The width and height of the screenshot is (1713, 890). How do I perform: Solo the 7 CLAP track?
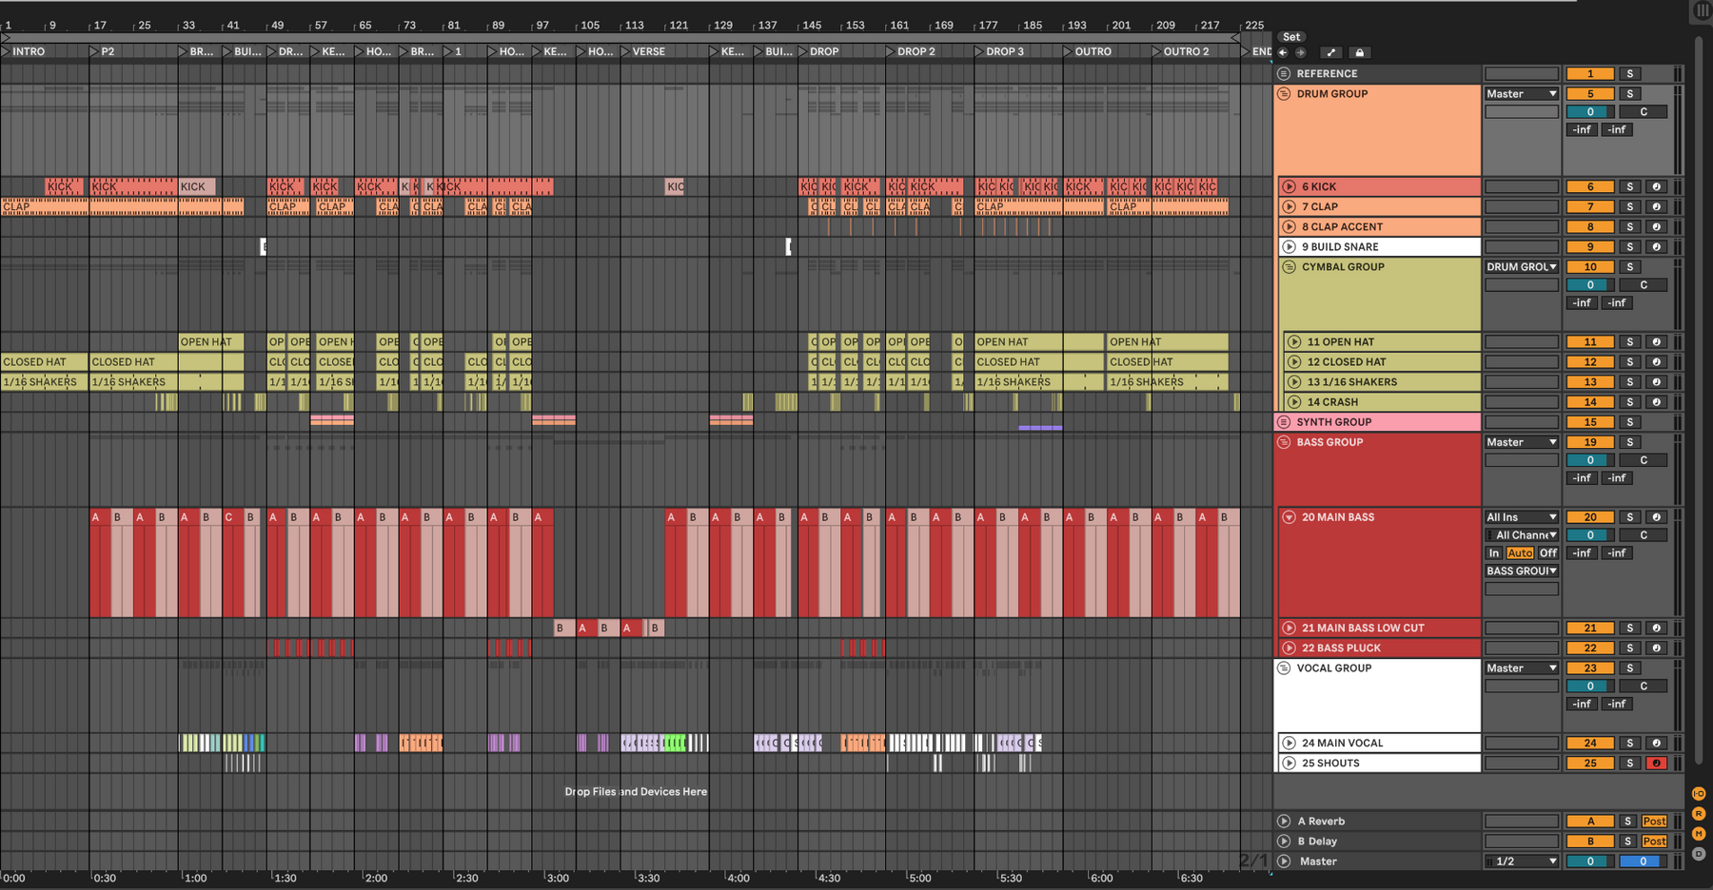1630,206
